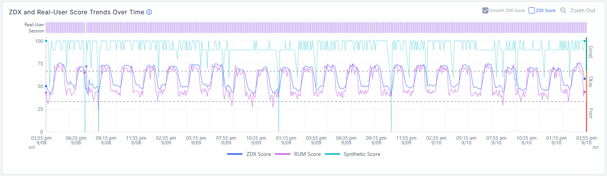Screen dimensions: 607x176
Task: Select teal Synthetic Score start point at 100
Action: pos(46,41)
